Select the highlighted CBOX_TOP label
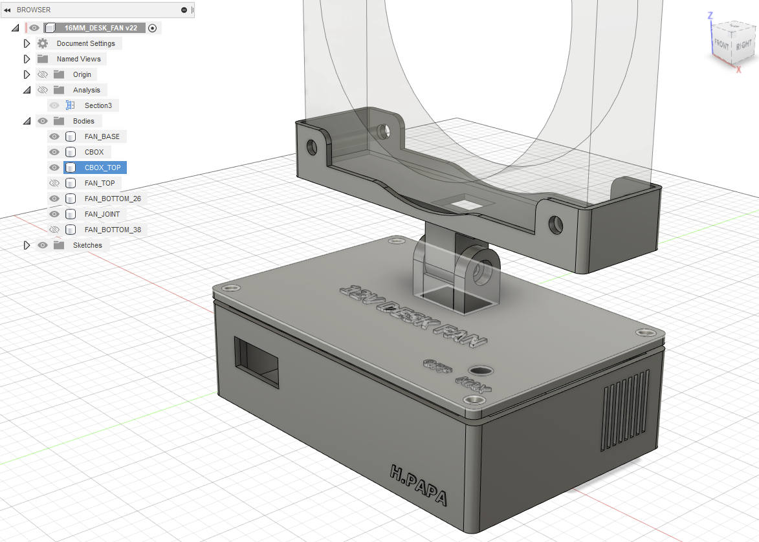The image size is (759, 542). [103, 168]
